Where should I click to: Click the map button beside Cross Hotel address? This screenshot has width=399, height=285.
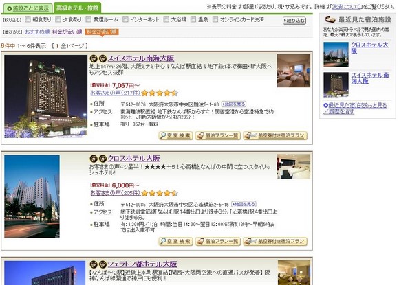tap(244, 204)
